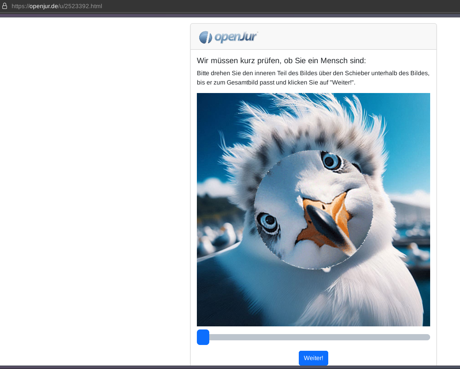Image resolution: width=460 pixels, height=369 pixels.
Task: Click the openJur globe logo icon
Action: pos(205,37)
